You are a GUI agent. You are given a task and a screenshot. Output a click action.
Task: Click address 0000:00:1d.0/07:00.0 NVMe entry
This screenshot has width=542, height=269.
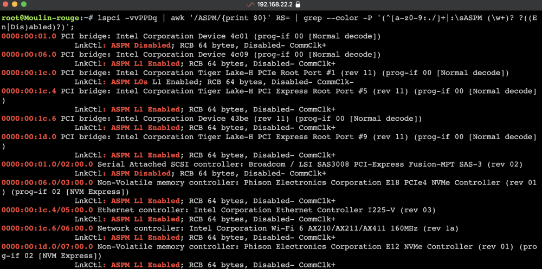click(47, 247)
